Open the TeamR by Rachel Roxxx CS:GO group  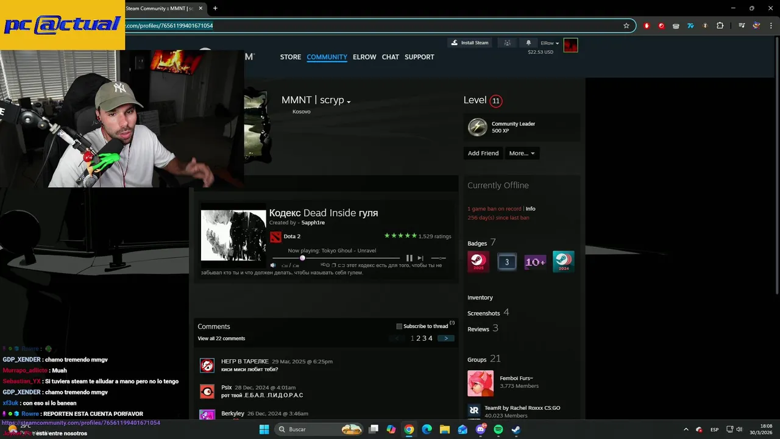522,408
